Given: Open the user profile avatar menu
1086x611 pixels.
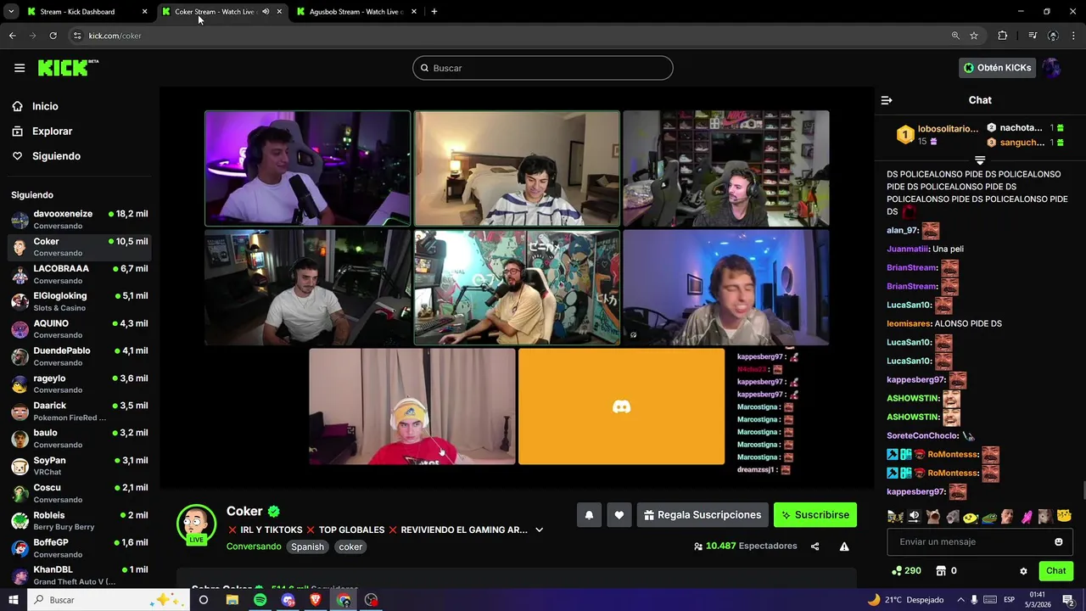Looking at the screenshot, I should click(1051, 68).
